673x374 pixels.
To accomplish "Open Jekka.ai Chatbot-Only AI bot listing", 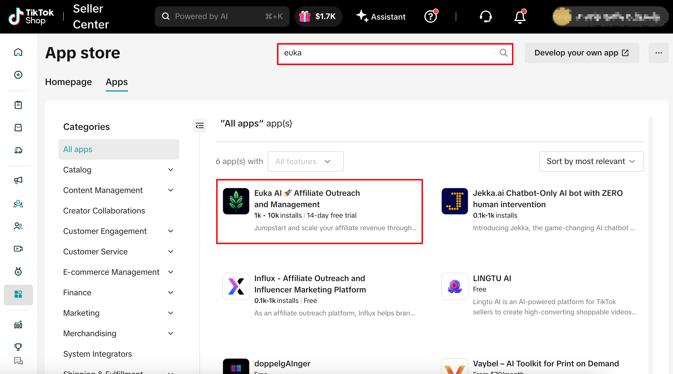I will tap(548, 199).
